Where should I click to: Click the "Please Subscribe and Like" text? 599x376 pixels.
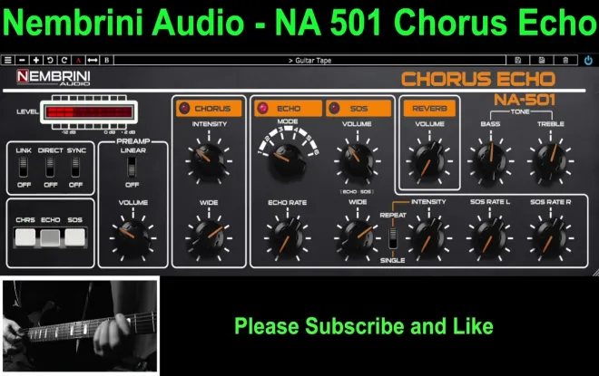364,326
